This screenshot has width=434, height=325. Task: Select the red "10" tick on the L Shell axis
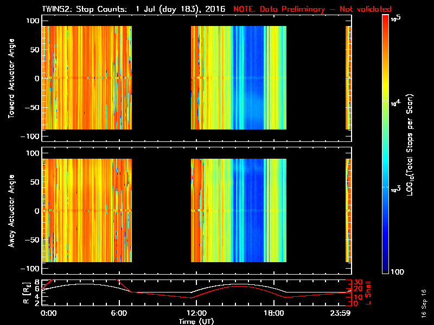358,297
